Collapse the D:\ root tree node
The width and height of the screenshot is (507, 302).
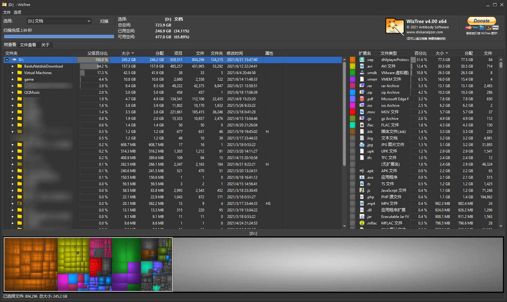click(x=6, y=60)
